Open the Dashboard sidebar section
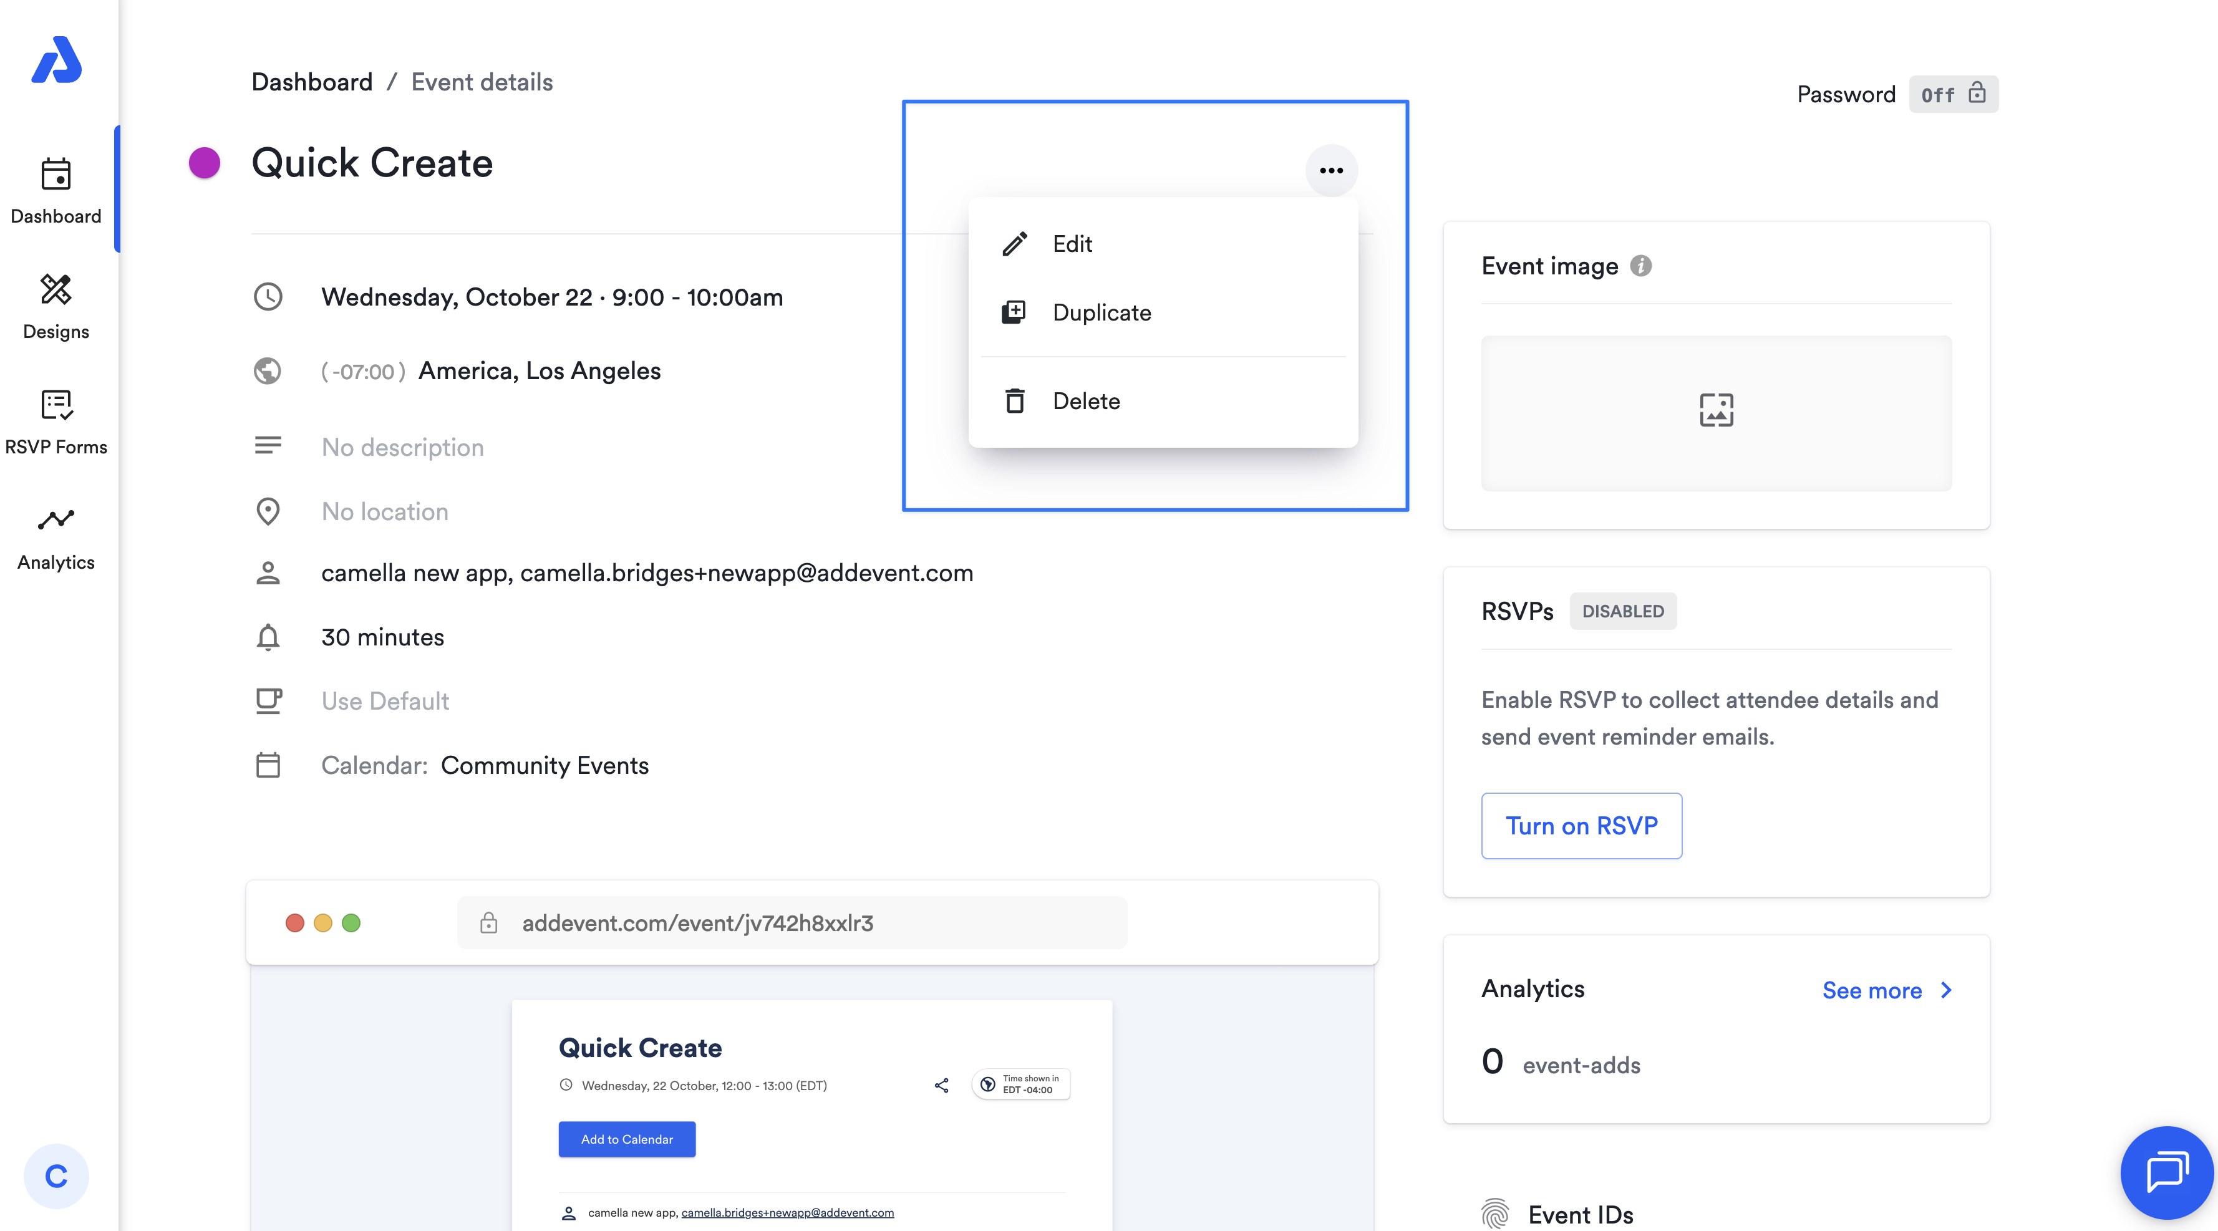Viewport: 2218px width, 1231px height. [56, 190]
